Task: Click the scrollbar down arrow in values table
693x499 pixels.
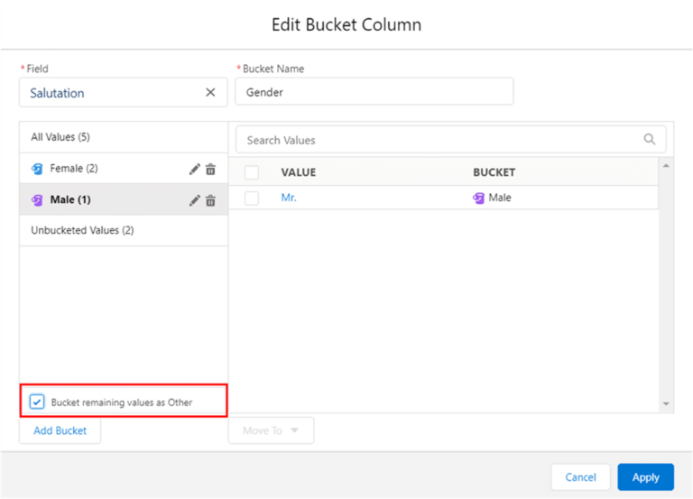Action: (666, 404)
